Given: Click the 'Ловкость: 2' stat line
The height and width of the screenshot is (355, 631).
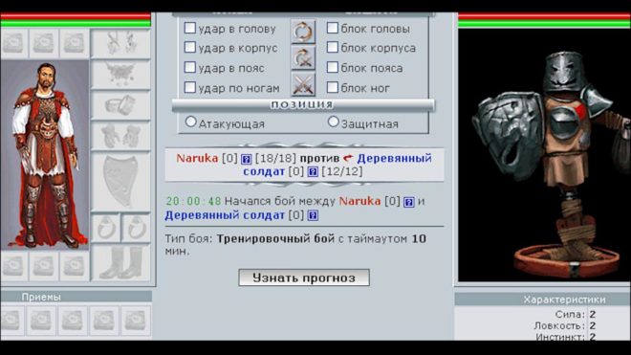Looking at the screenshot, I should coord(565,325).
